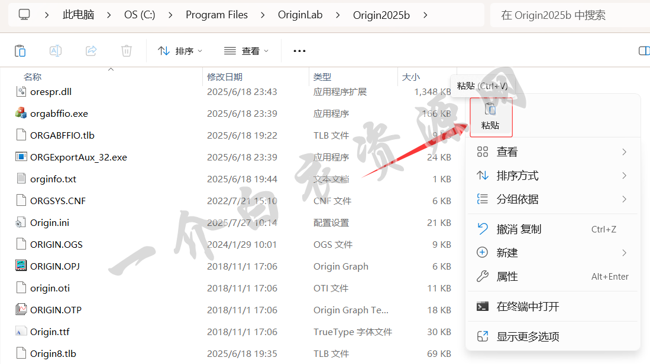This screenshot has width=650, height=364.
Task: Expand chevron after OS (C:) breadcrumb
Action: pyautogui.click(x=170, y=15)
